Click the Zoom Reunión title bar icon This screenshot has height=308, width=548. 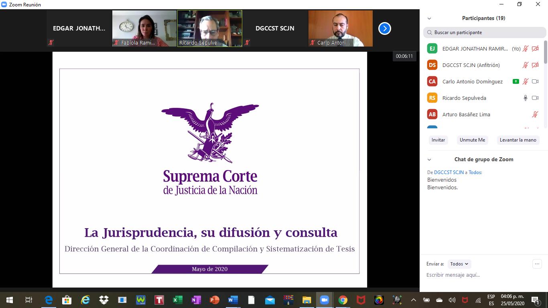point(4,4)
